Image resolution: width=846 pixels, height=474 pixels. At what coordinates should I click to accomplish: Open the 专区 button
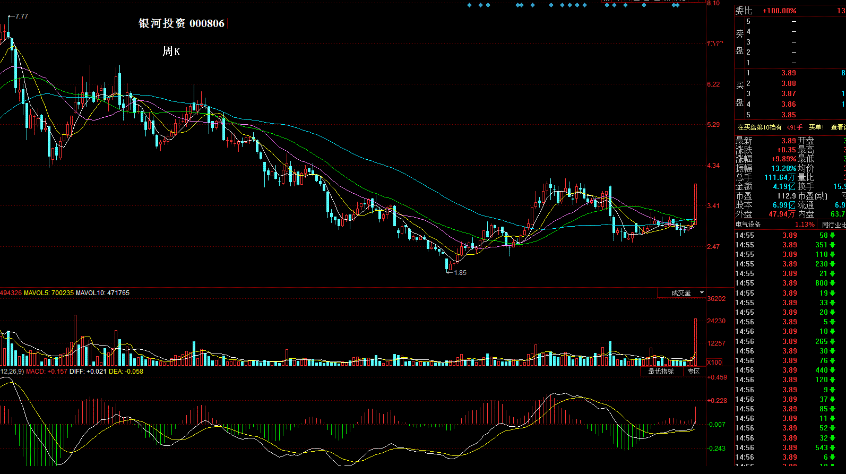click(x=694, y=372)
